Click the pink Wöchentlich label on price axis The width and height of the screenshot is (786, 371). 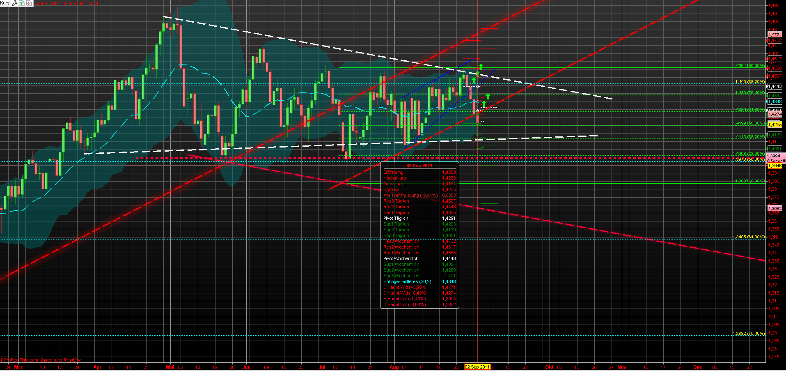tap(775, 161)
